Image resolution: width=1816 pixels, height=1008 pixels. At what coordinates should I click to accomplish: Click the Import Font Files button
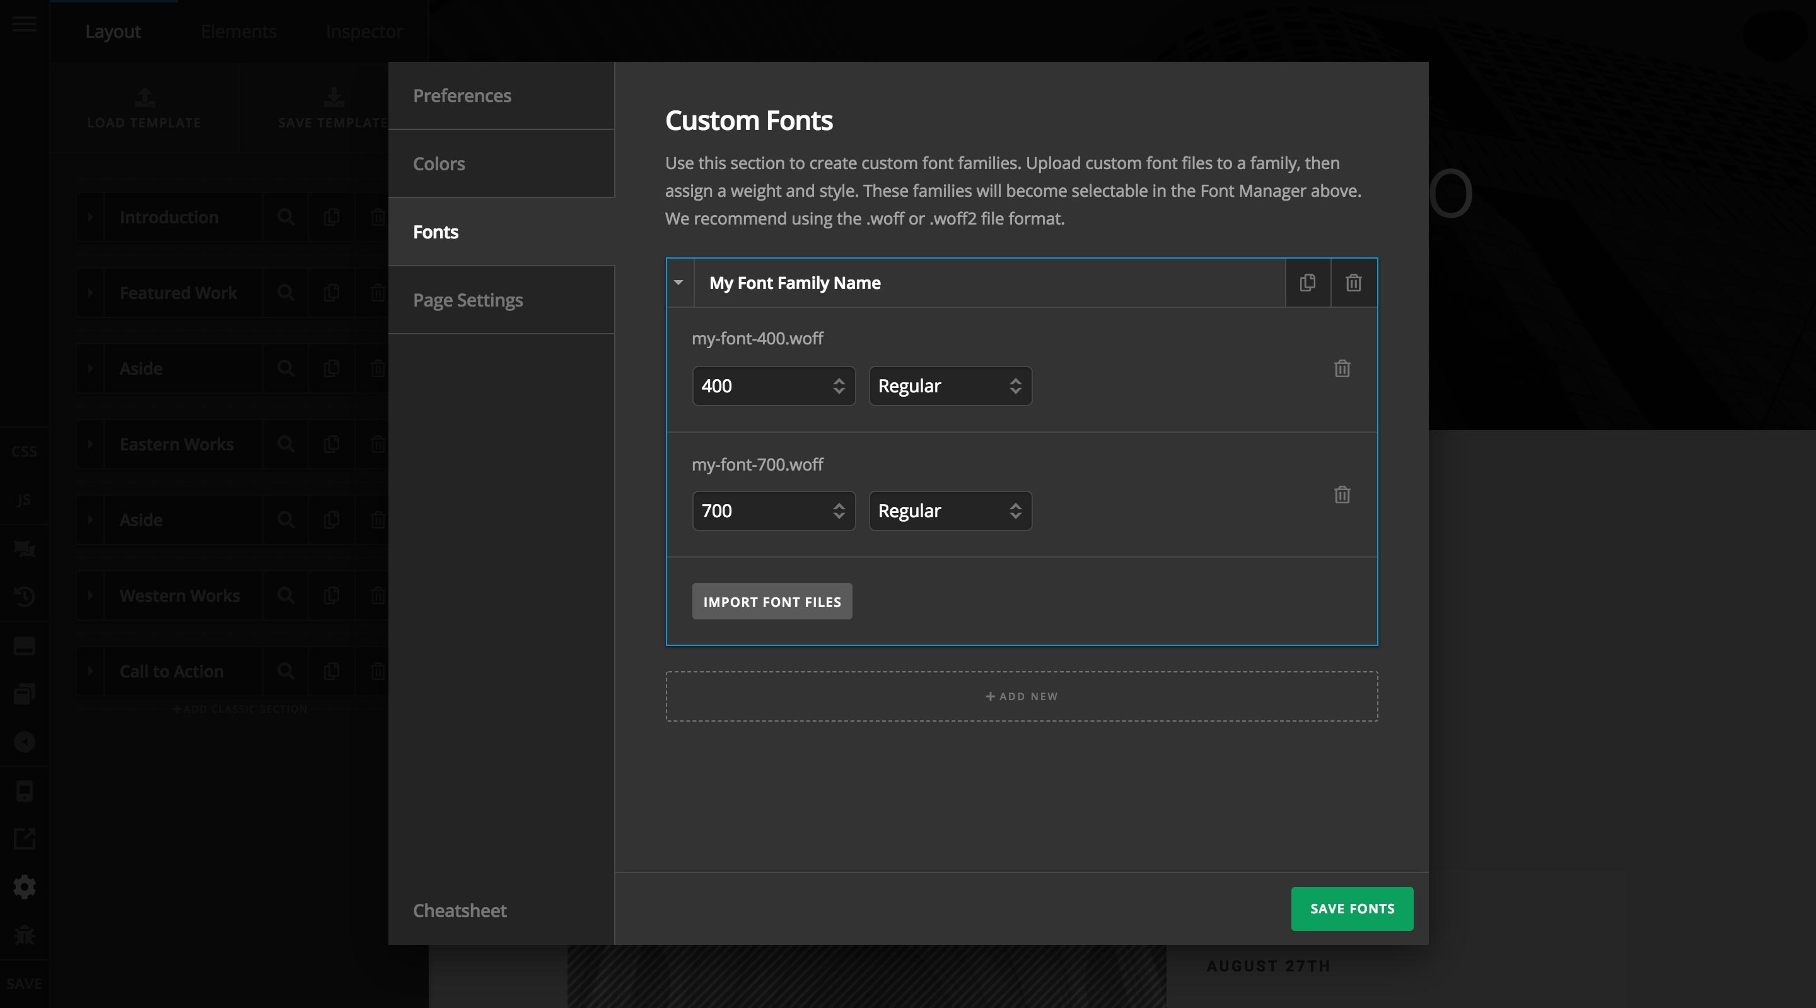click(772, 602)
